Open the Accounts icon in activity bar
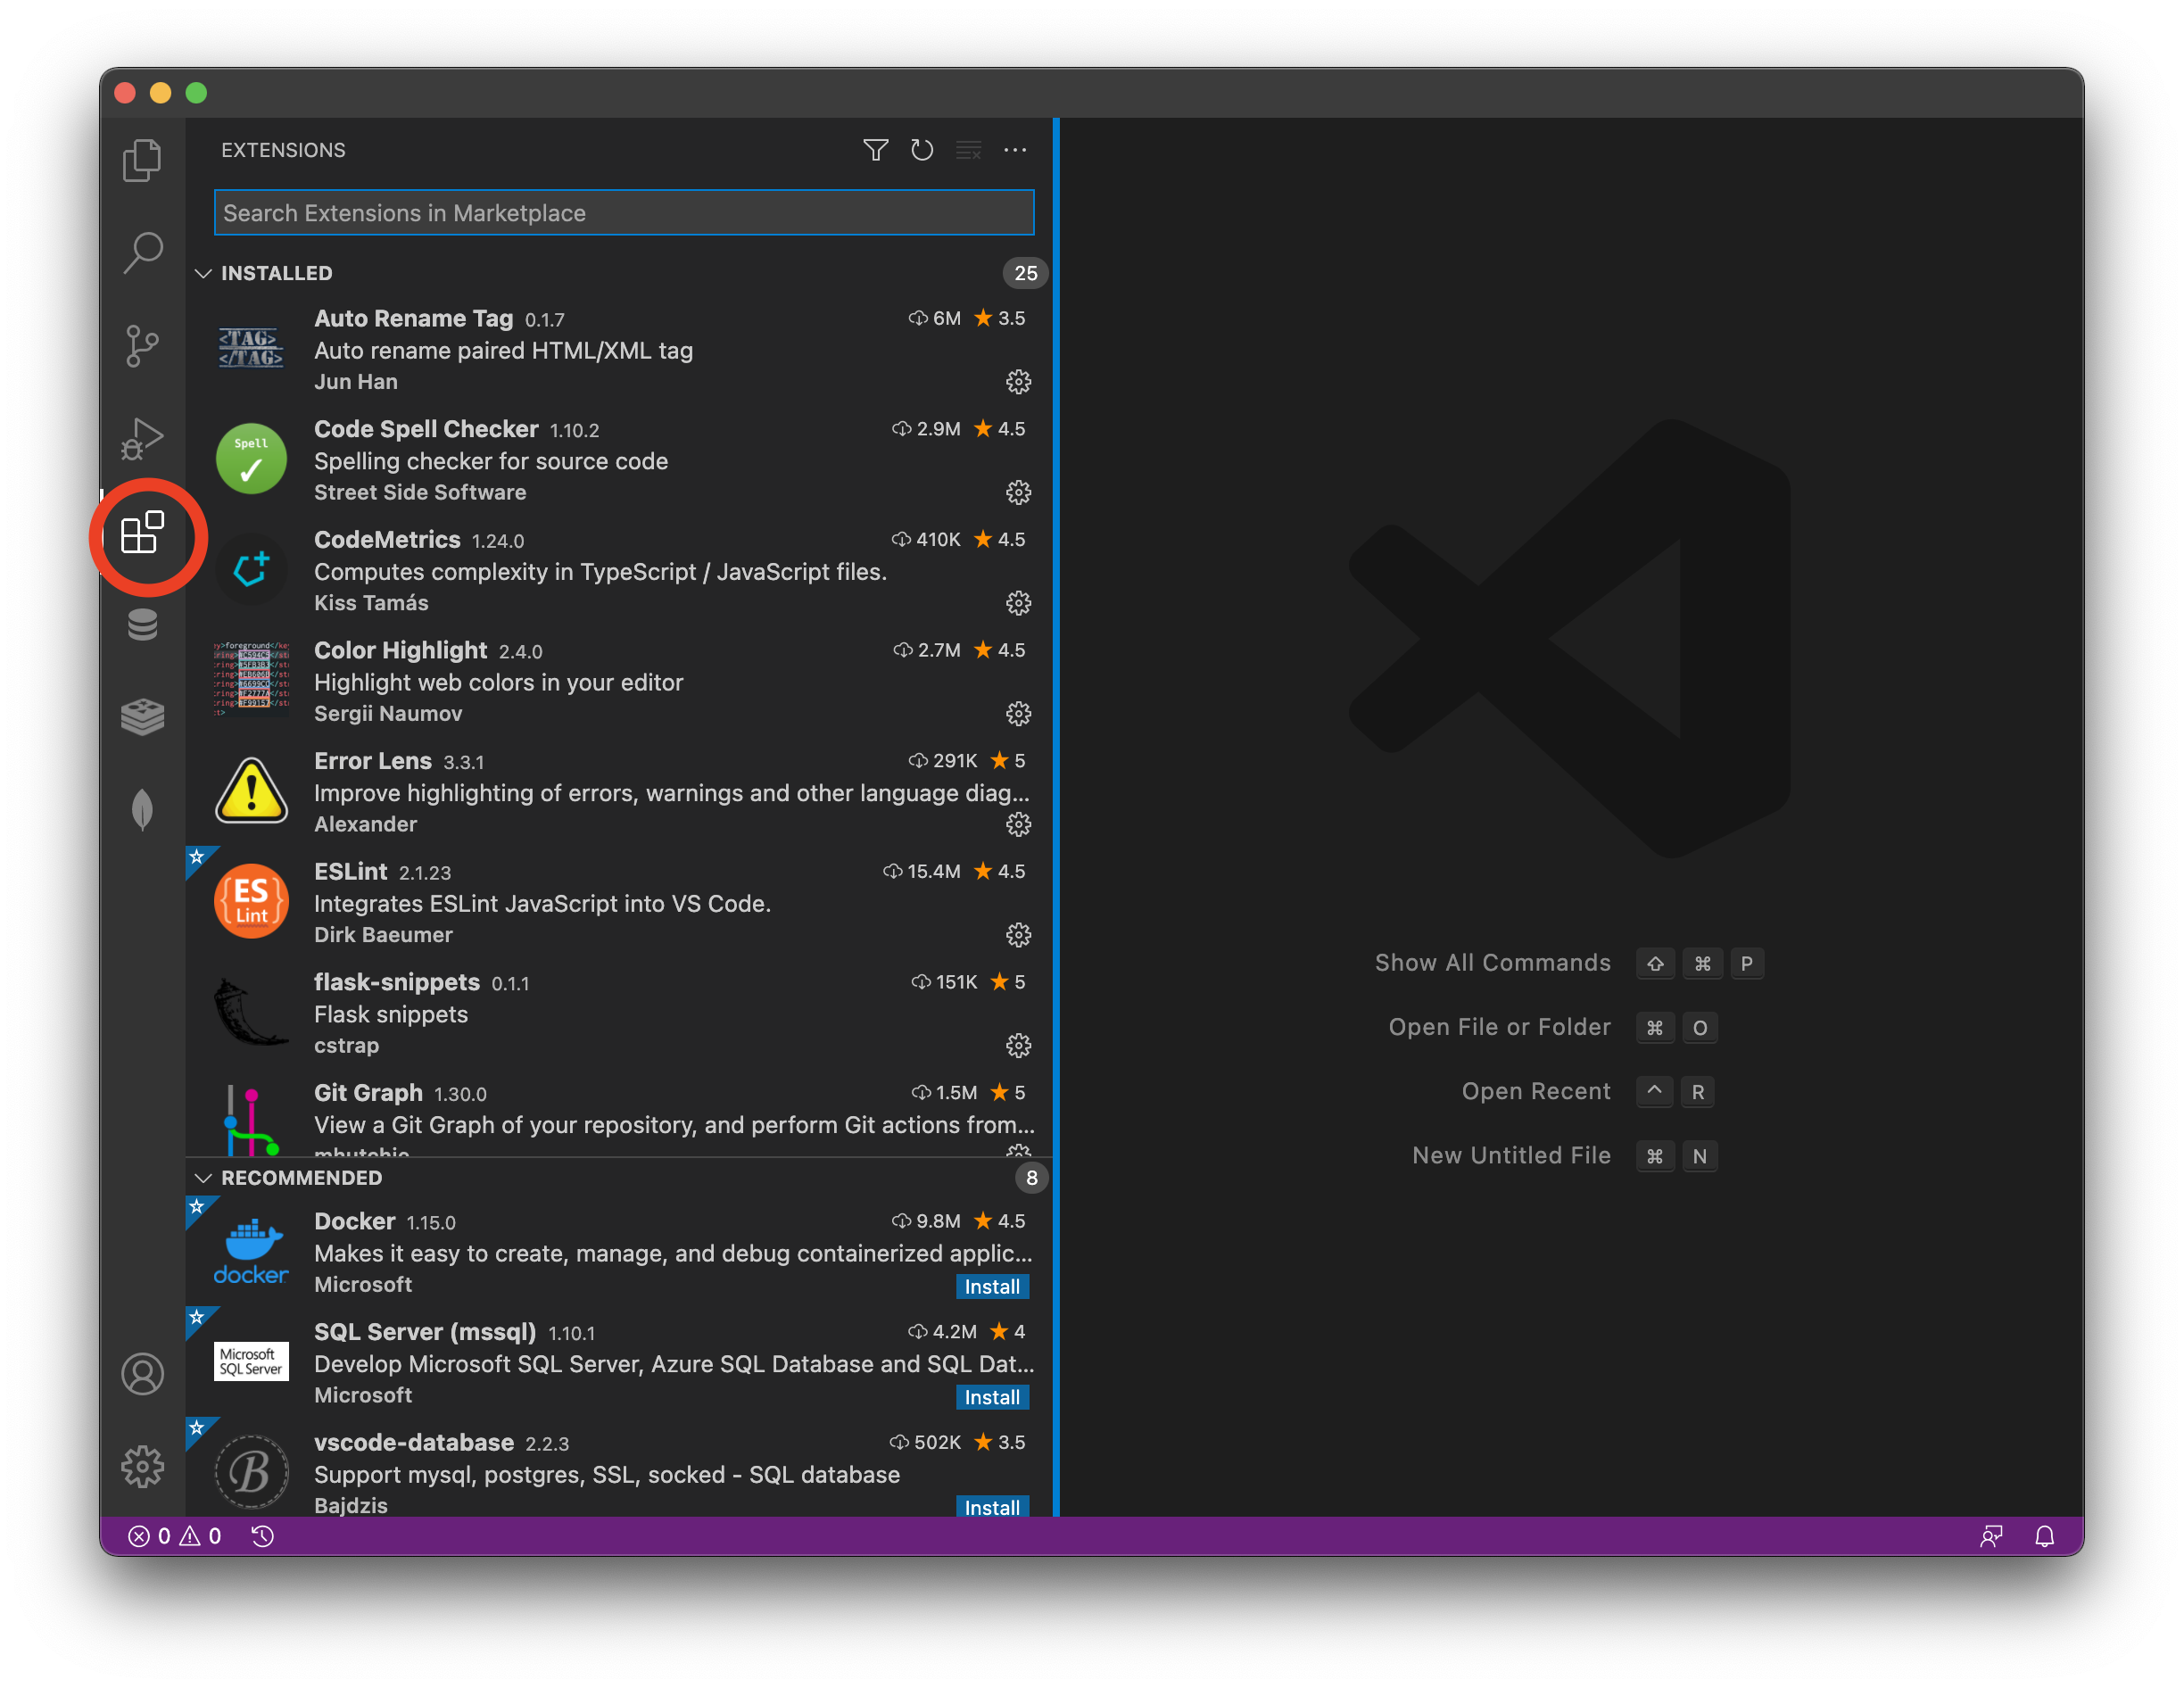The image size is (2184, 1688). pos(142,1373)
